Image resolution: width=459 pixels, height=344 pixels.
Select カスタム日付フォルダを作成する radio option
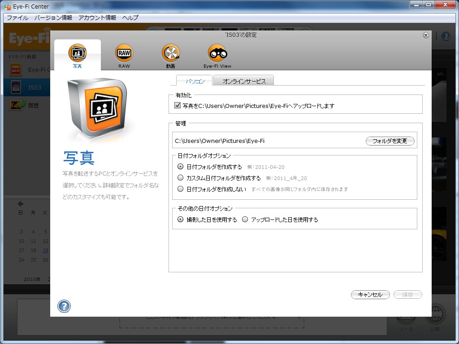(181, 177)
